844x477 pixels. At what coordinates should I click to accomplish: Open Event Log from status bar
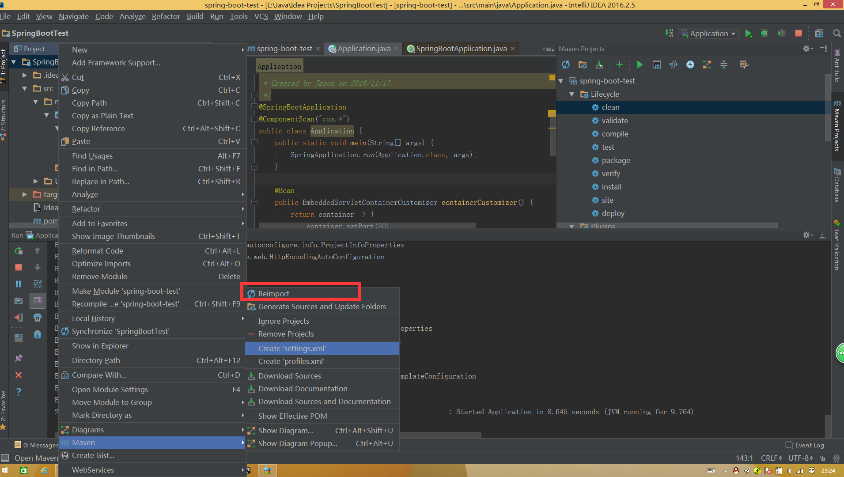[x=804, y=445]
